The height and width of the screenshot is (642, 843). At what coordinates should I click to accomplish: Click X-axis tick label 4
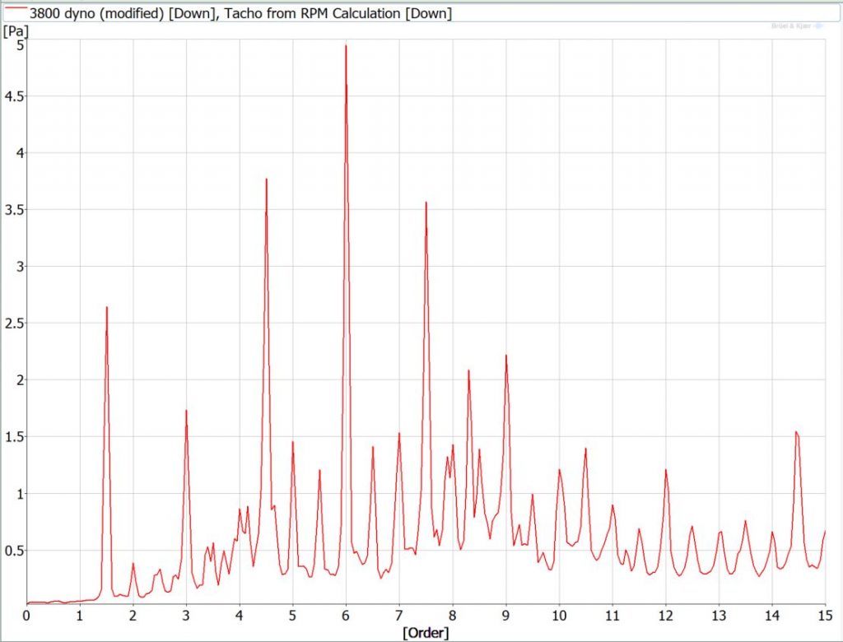click(240, 616)
